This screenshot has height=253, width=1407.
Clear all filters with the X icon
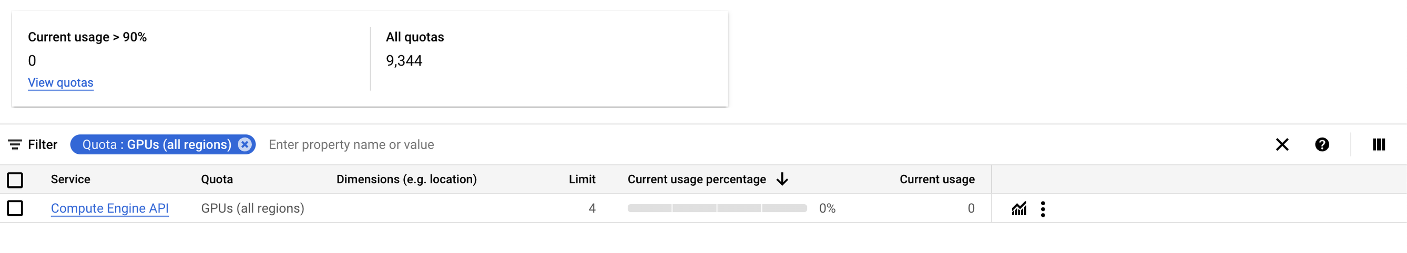coord(1282,144)
